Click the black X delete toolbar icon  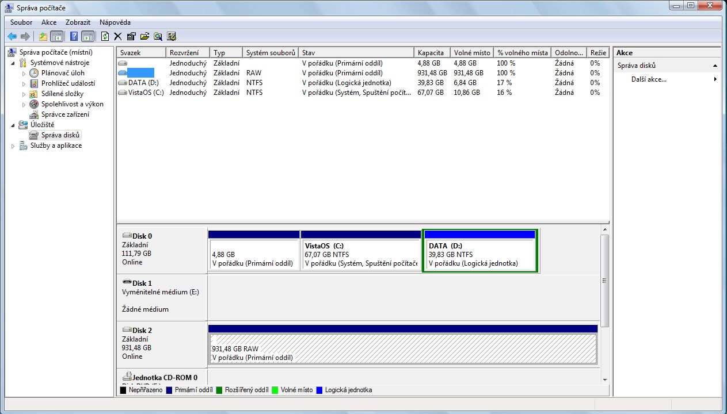pyautogui.click(x=118, y=36)
